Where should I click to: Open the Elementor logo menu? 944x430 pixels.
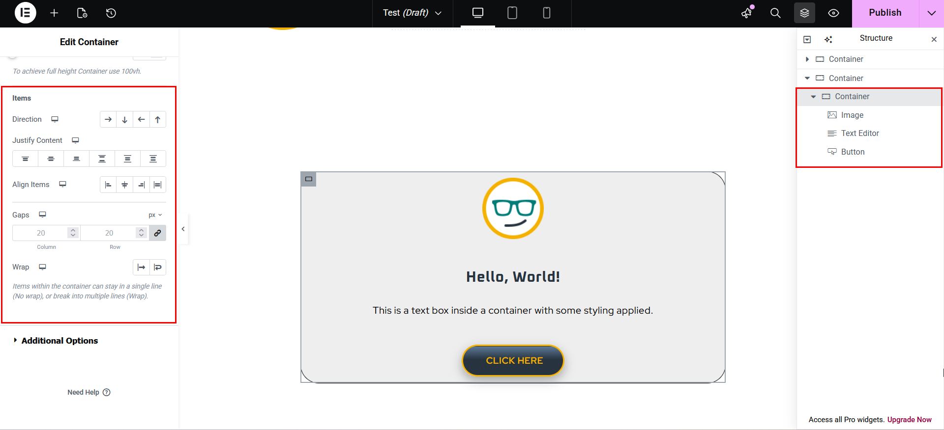pyautogui.click(x=25, y=13)
